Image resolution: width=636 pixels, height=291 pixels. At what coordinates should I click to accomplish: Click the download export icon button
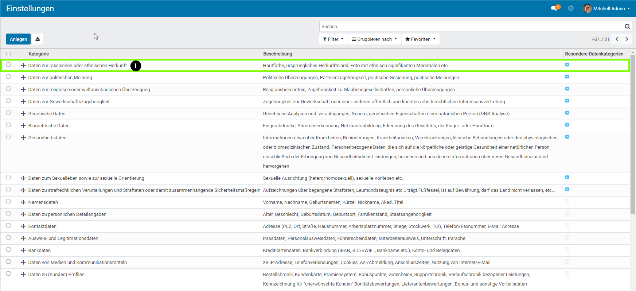38,39
